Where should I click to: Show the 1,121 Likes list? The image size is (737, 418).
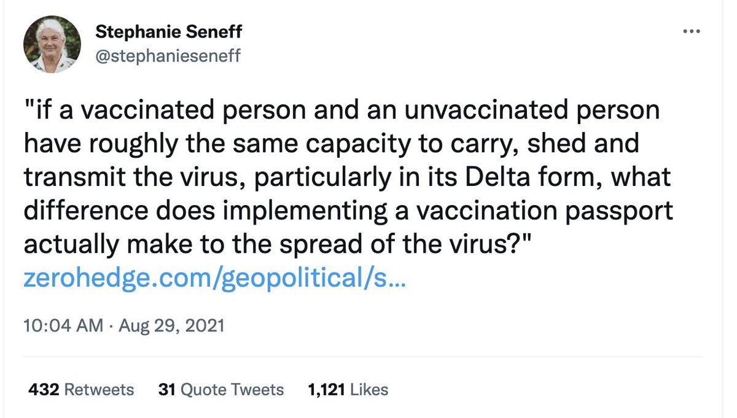pos(348,389)
